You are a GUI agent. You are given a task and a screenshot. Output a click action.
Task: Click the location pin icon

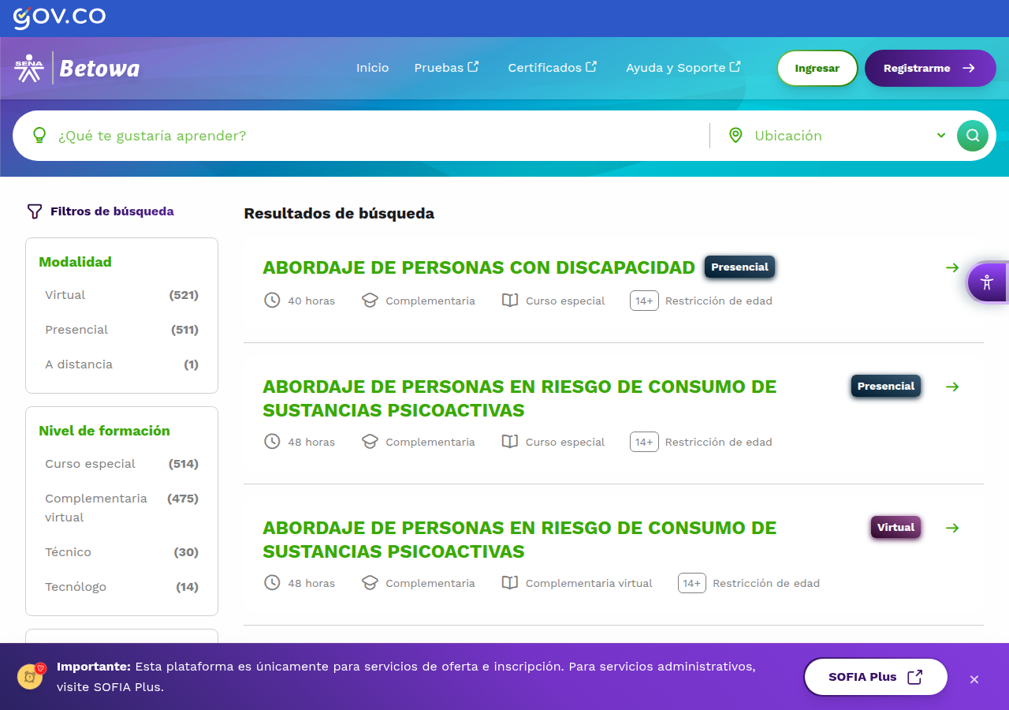point(735,136)
